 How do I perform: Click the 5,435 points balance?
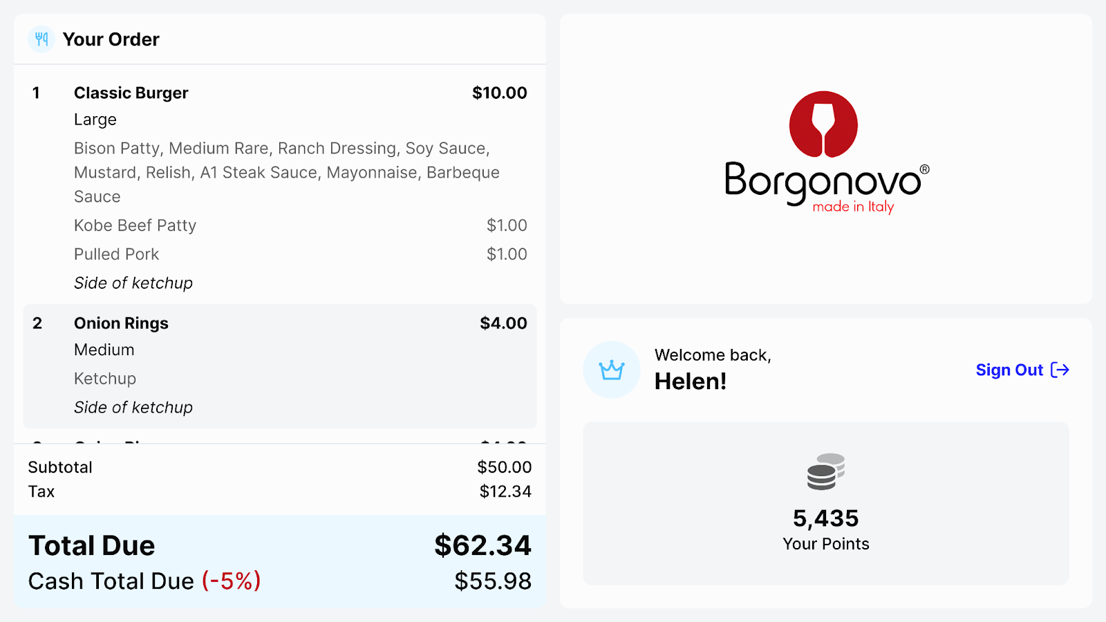(x=825, y=518)
